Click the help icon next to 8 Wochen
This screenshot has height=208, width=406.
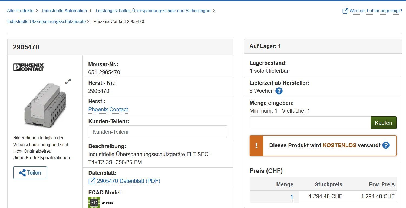click(x=279, y=91)
